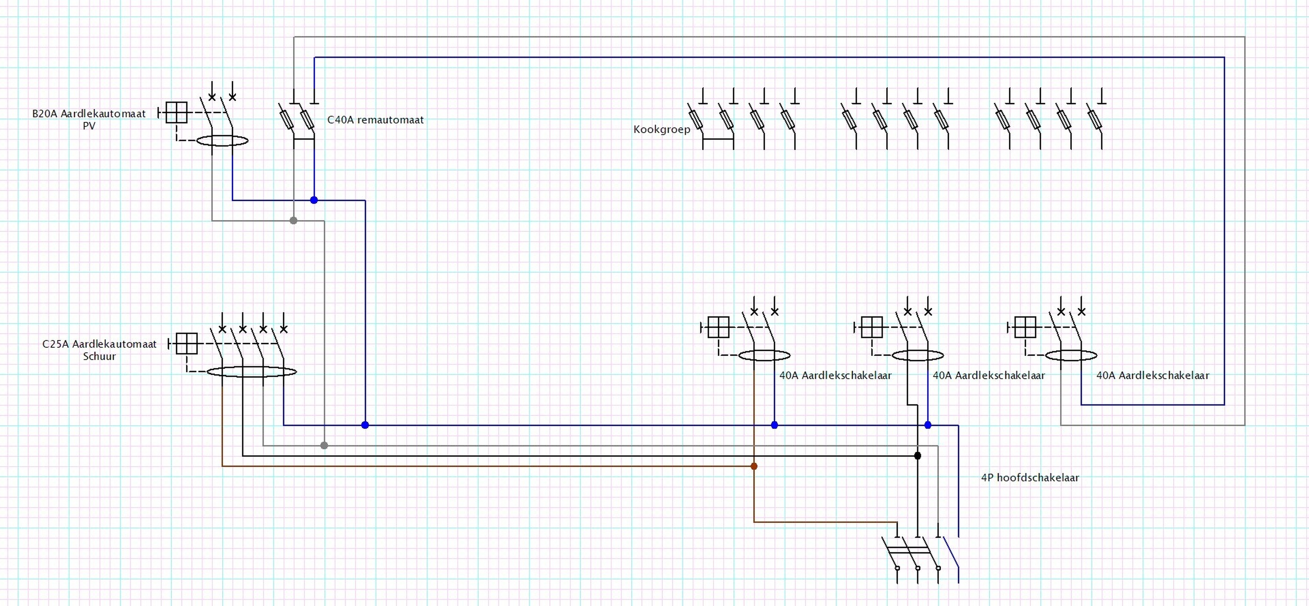
Task: Click the test-button square of the rightmost 40A Aardlekschakelaar
Action: [1025, 327]
